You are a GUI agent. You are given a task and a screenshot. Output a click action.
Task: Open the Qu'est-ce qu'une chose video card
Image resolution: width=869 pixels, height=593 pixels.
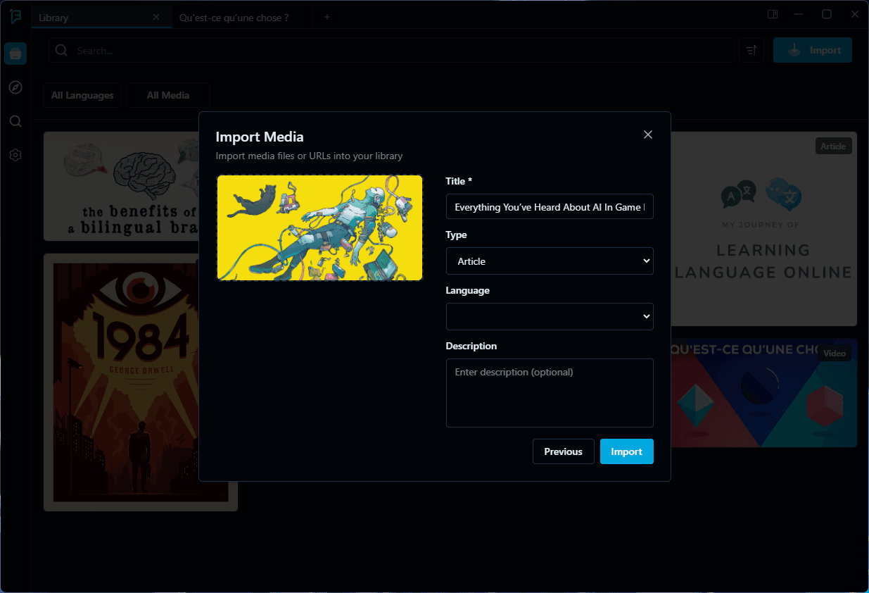pos(763,393)
